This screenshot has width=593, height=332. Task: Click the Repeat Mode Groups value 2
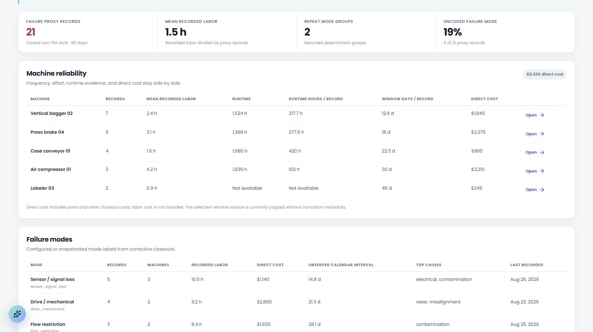(307, 32)
